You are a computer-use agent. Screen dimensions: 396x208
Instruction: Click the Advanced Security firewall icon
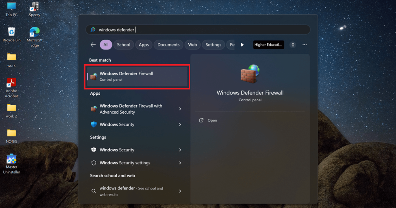(94, 109)
